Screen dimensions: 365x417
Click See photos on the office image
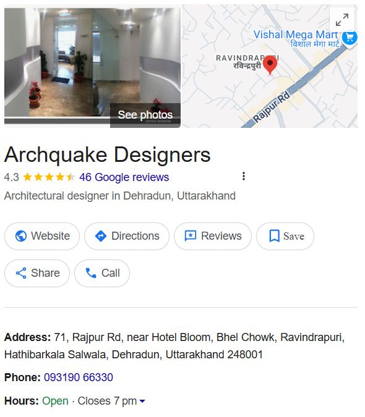(x=145, y=115)
